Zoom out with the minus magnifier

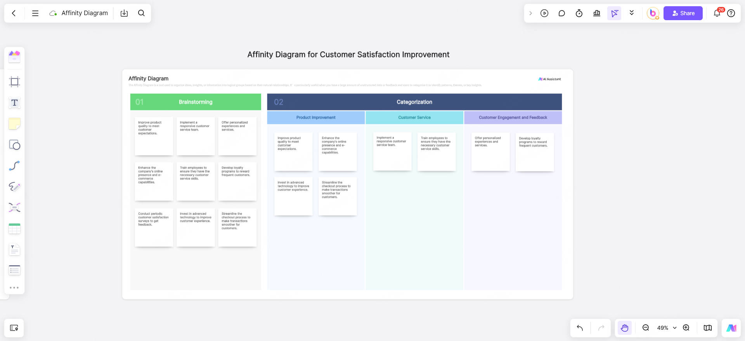point(646,328)
